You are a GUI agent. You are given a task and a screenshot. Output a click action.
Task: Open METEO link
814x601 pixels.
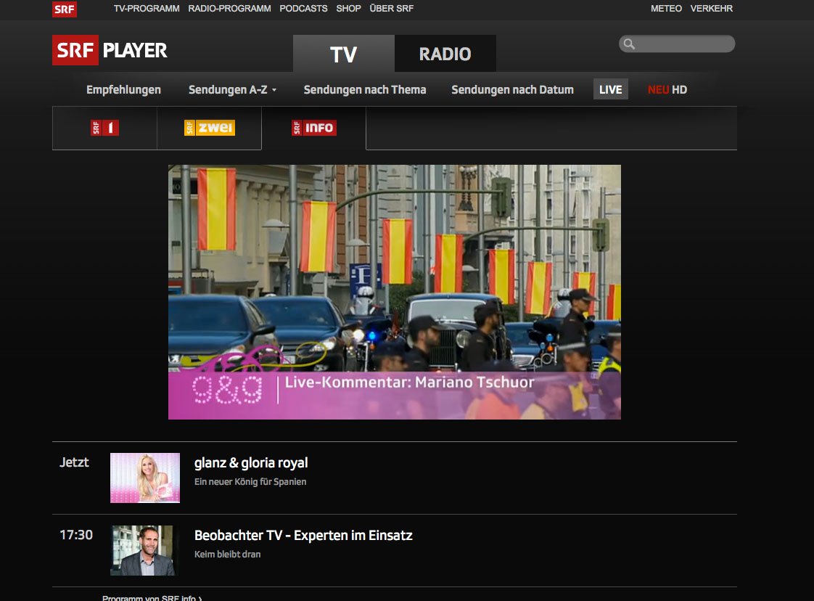point(667,9)
